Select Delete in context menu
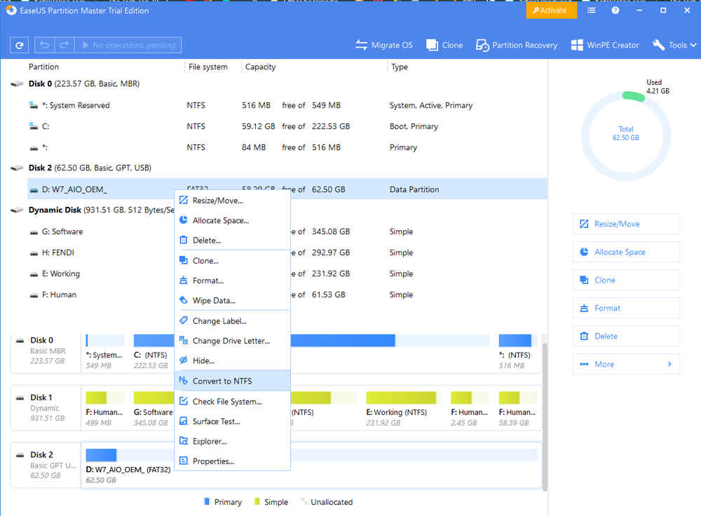The width and height of the screenshot is (701, 516). tap(233, 240)
